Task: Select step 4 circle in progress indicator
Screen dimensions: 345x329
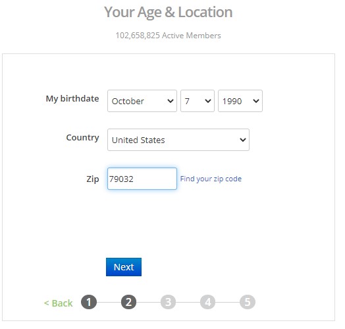Action: pos(207,302)
